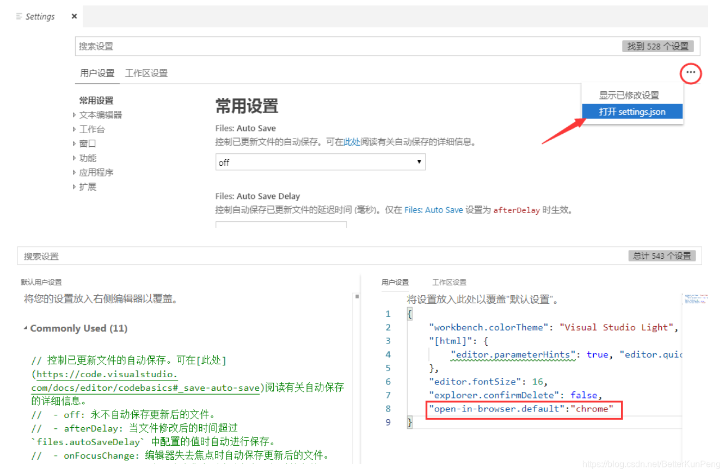Click the Files: Auto Save link in description
725x474 pixels.
pos(433,210)
